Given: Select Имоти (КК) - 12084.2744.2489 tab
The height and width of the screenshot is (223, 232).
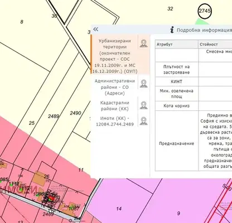Looking at the screenshot, I should coord(114,121).
